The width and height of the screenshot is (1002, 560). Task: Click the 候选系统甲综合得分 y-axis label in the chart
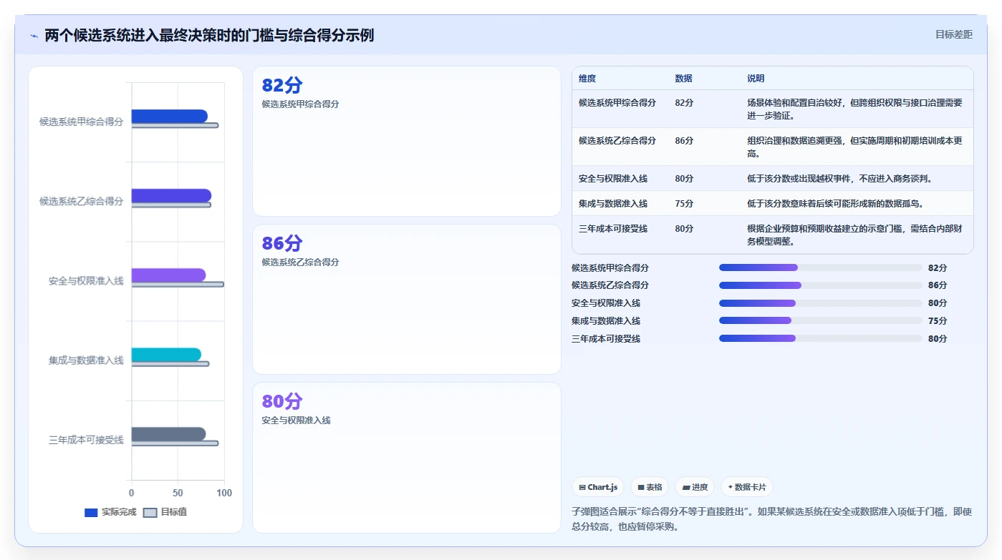[x=81, y=122]
